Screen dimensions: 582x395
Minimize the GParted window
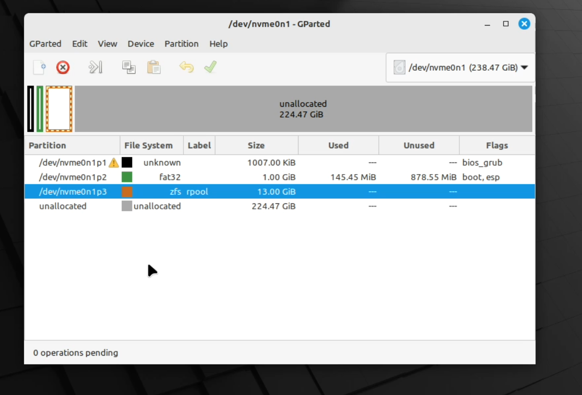point(487,24)
